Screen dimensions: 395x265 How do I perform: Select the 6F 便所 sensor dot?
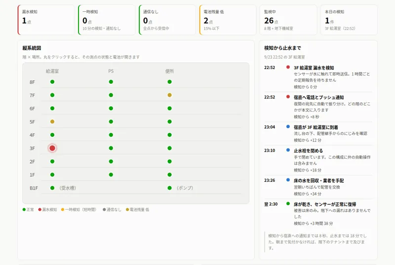[169, 108]
